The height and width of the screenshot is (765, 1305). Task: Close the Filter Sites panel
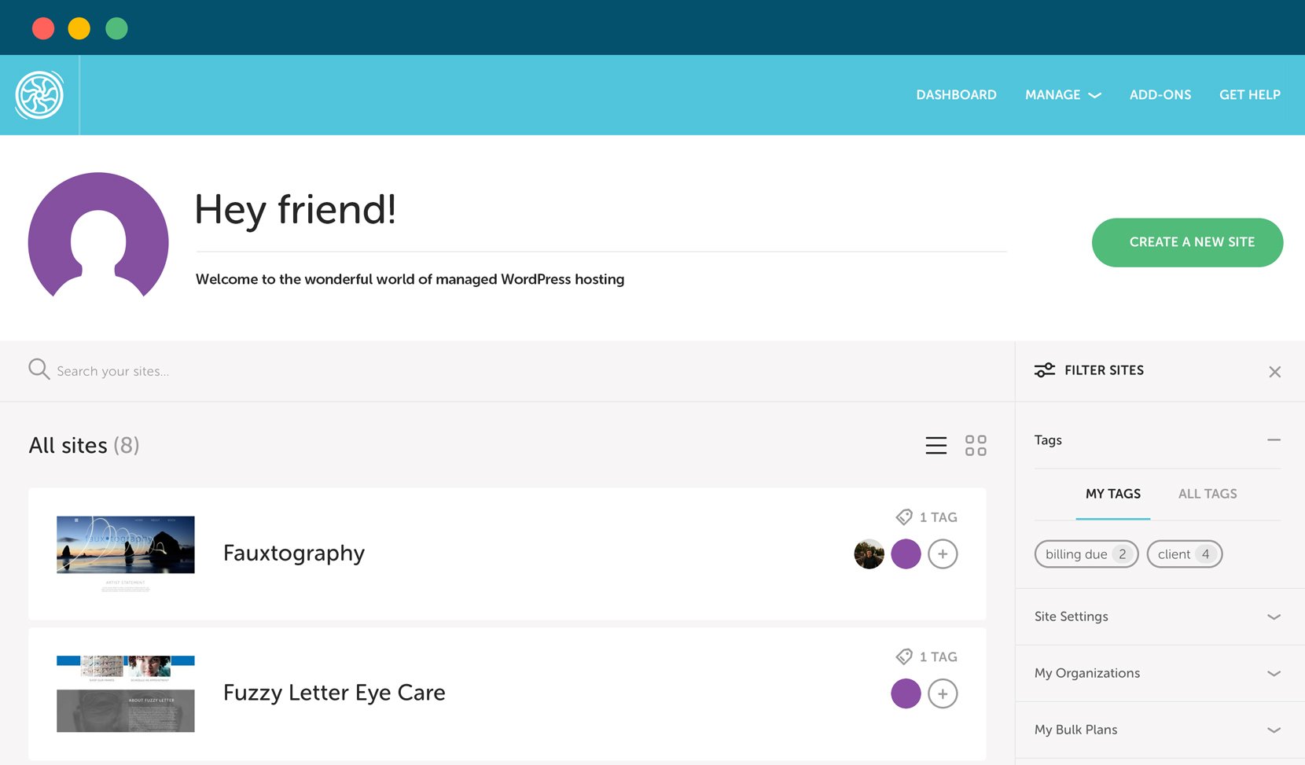1274,372
